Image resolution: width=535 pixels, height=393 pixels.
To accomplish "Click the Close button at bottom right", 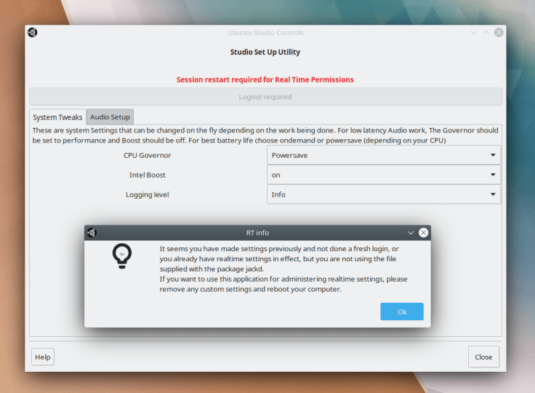I will point(483,357).
